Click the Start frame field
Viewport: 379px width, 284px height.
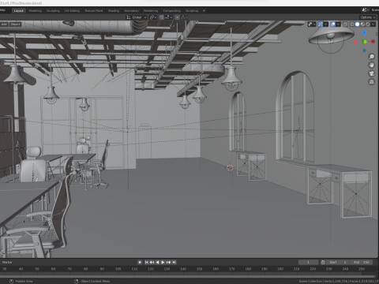click(x=338, y=262)
